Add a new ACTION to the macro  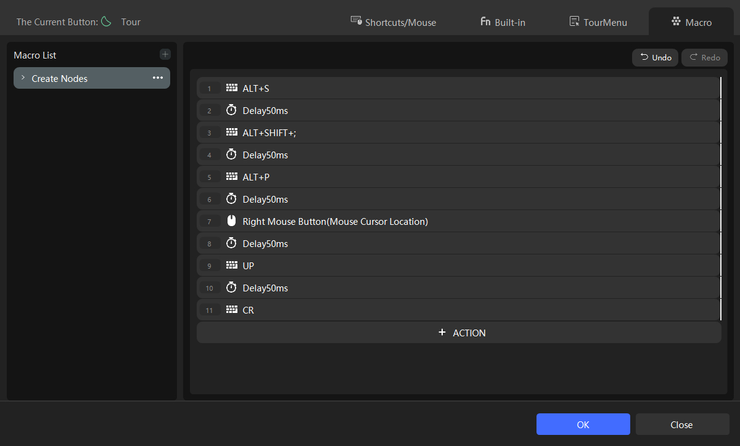click(459, 333)
